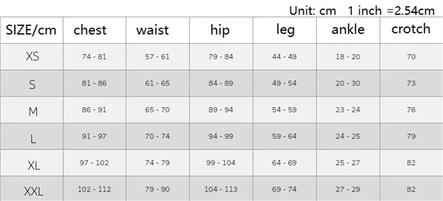This screenshot has height=201, width=443.
Task: Click the XL leg value 64 - 69
Action: [x=285, y=163]
